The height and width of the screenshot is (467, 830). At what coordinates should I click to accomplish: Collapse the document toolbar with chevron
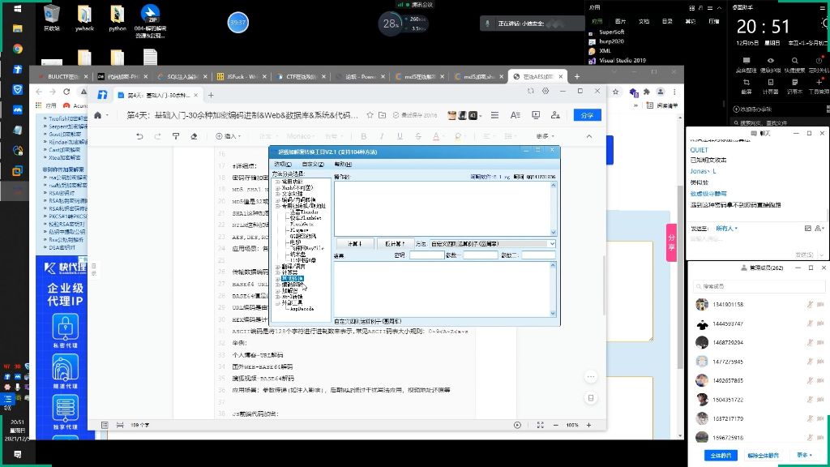coord(589,136)
